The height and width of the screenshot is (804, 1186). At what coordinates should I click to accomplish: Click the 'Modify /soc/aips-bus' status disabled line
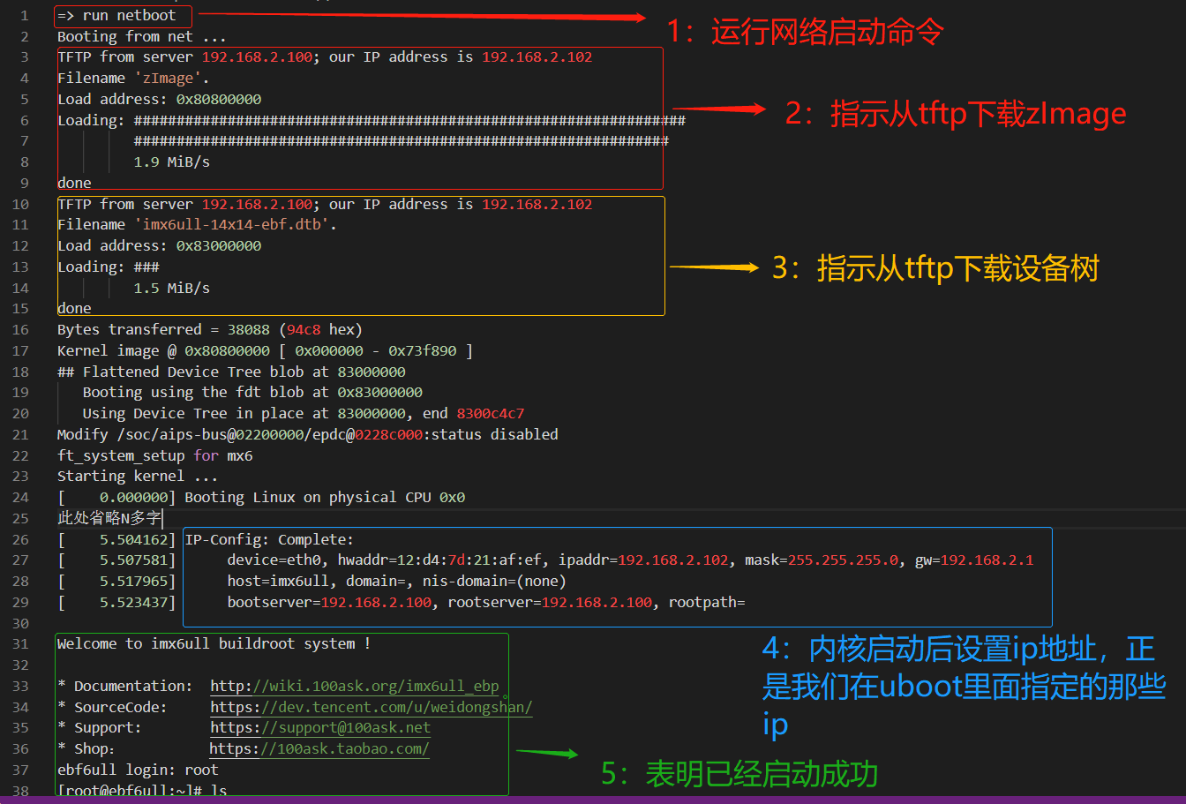(308, 434)
